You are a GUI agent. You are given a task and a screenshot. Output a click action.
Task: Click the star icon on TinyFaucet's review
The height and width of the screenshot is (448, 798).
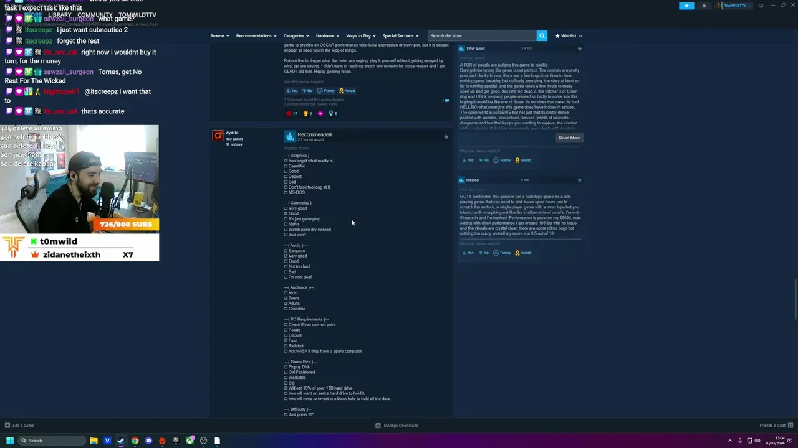coord(579,49)
